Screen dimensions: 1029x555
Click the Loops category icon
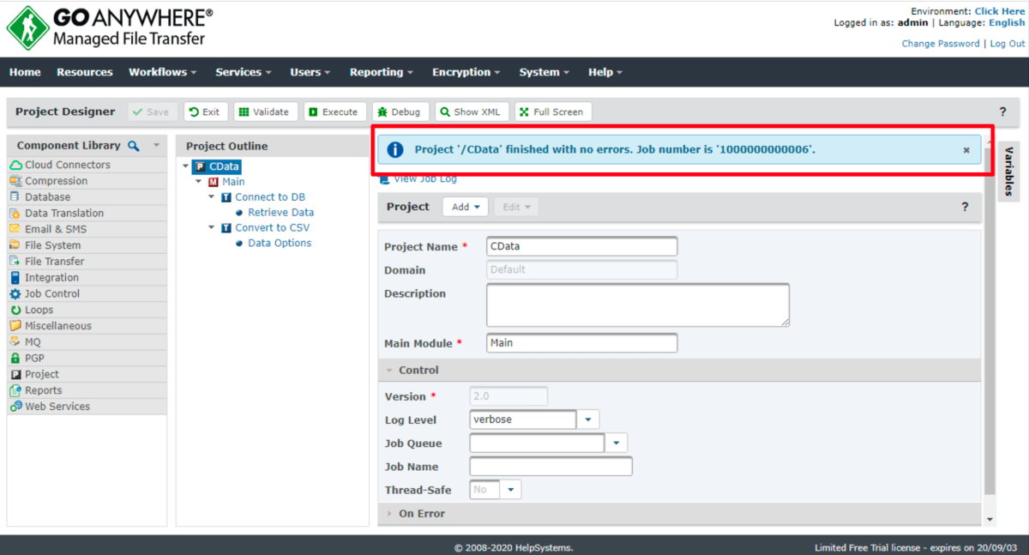15,310
